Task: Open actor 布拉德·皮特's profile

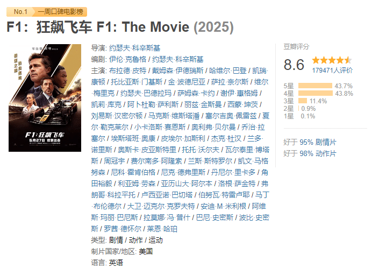Action: 127,70
